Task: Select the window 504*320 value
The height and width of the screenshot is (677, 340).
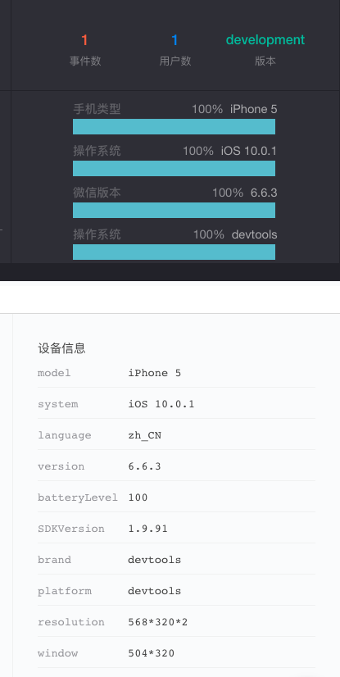Action: click(151, 652)
